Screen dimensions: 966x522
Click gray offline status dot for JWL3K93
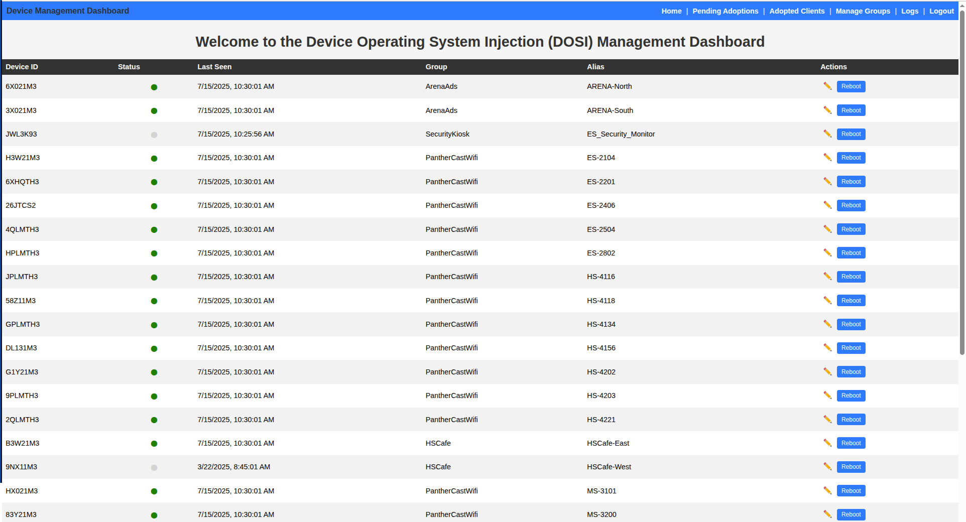click(154, 135)
